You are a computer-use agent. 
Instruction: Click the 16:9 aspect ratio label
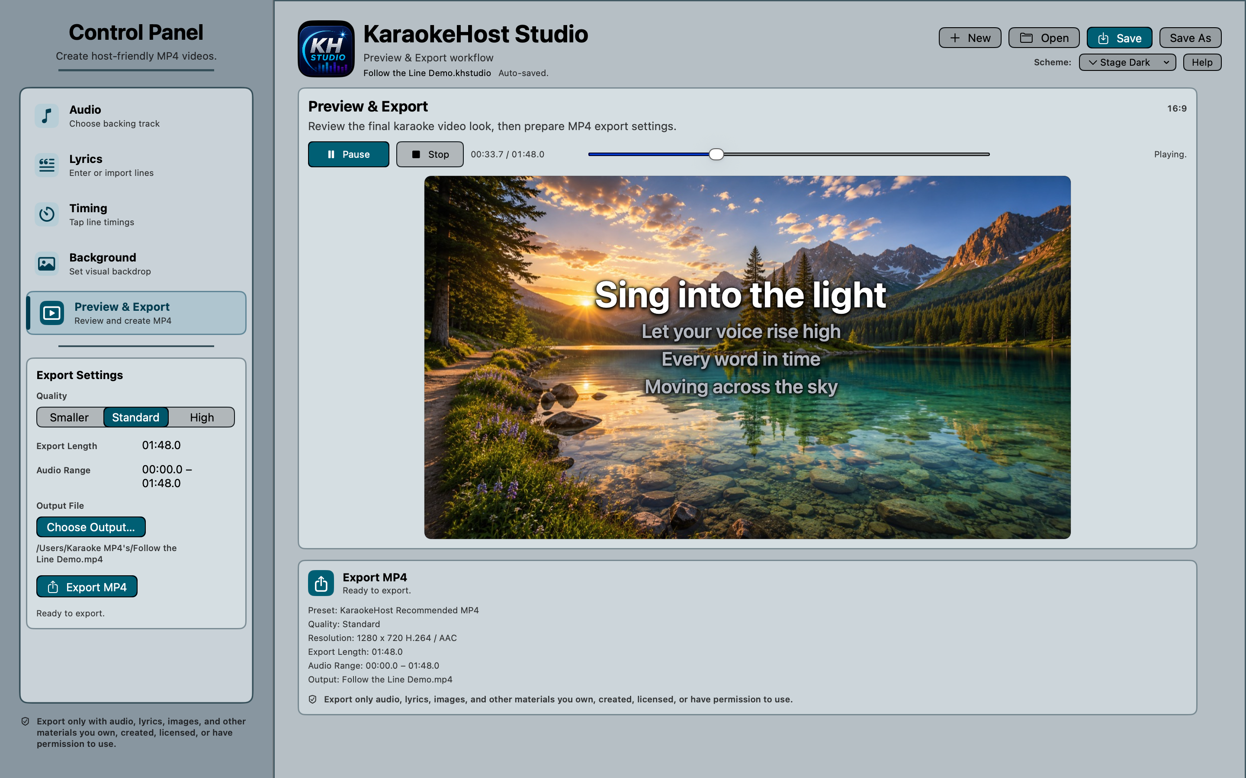pyautogui.click(x=1176, y=108)
